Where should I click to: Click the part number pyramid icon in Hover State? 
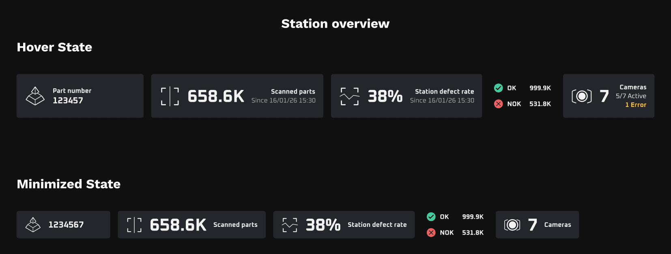[x=35, y=96]
